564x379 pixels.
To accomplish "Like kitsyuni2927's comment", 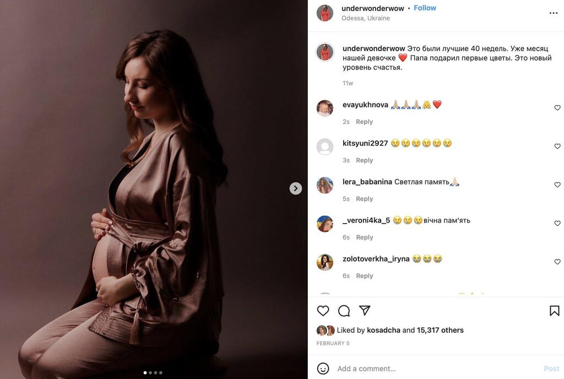I will tap(557, 146).
